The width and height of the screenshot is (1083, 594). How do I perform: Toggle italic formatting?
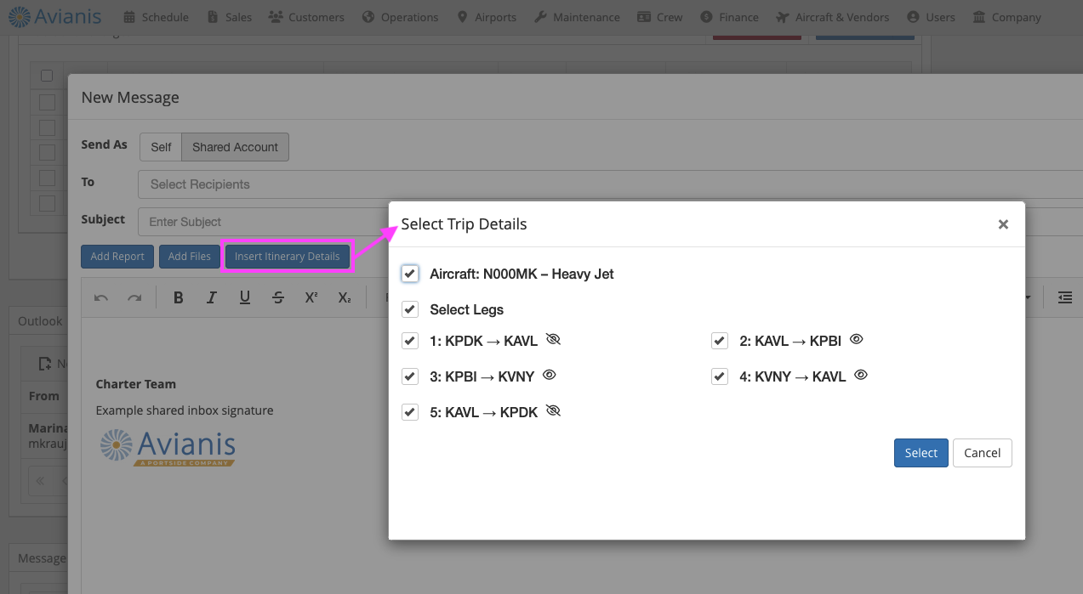212,297
